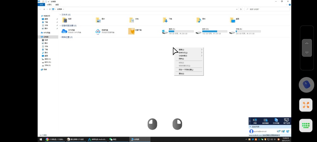The height and width of the screenshot is (142, 317).
Task: Focus the 搜索"此电脑" search box
Action: 267,9
